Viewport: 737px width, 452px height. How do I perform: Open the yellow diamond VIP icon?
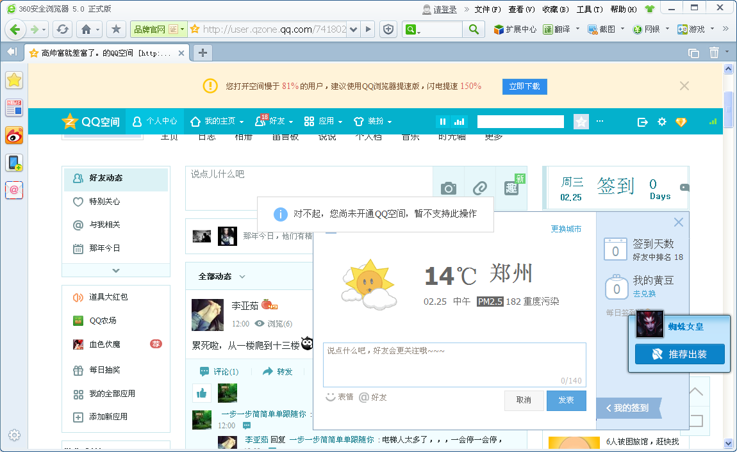(681, 121)
